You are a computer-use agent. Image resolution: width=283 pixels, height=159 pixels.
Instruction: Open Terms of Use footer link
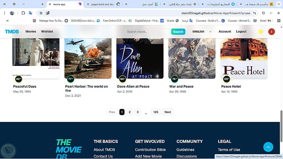click(x=229, y=150)
